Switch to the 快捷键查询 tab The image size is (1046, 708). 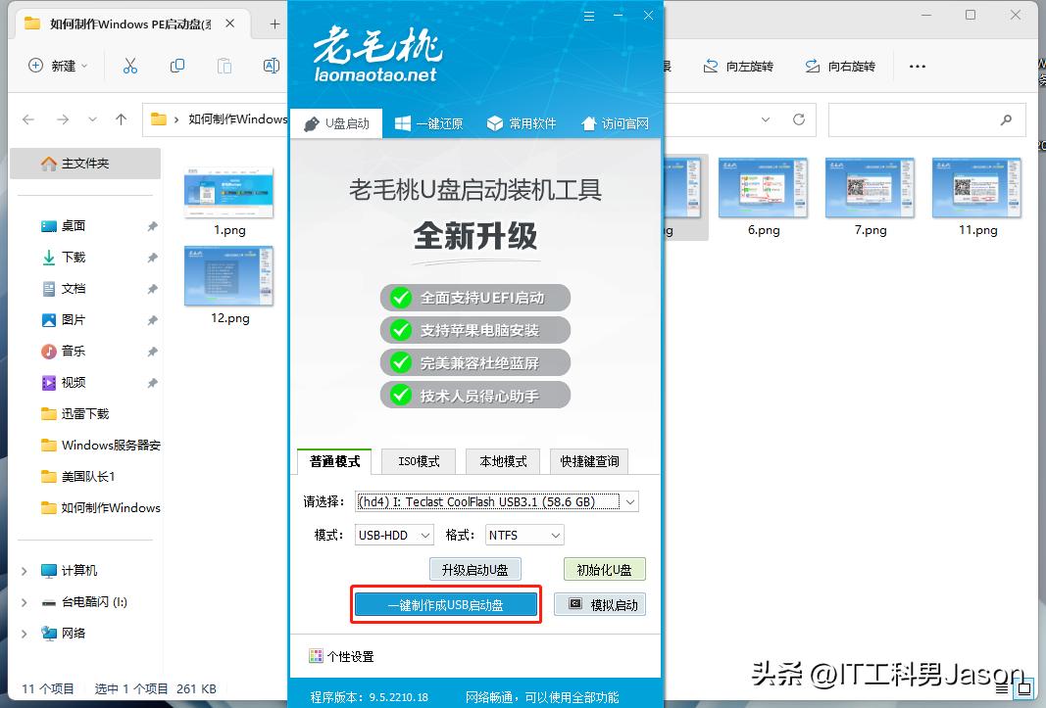[x=588, y=460]
